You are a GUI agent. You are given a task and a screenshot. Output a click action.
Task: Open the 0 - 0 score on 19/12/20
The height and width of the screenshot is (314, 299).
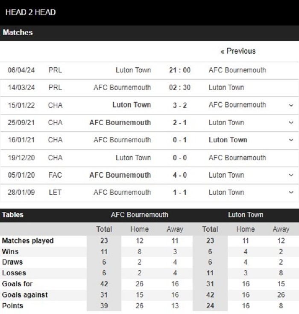(180, 158)
